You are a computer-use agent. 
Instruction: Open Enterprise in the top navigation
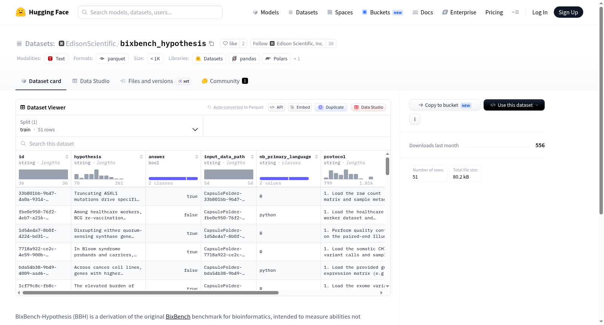point(459,12)
